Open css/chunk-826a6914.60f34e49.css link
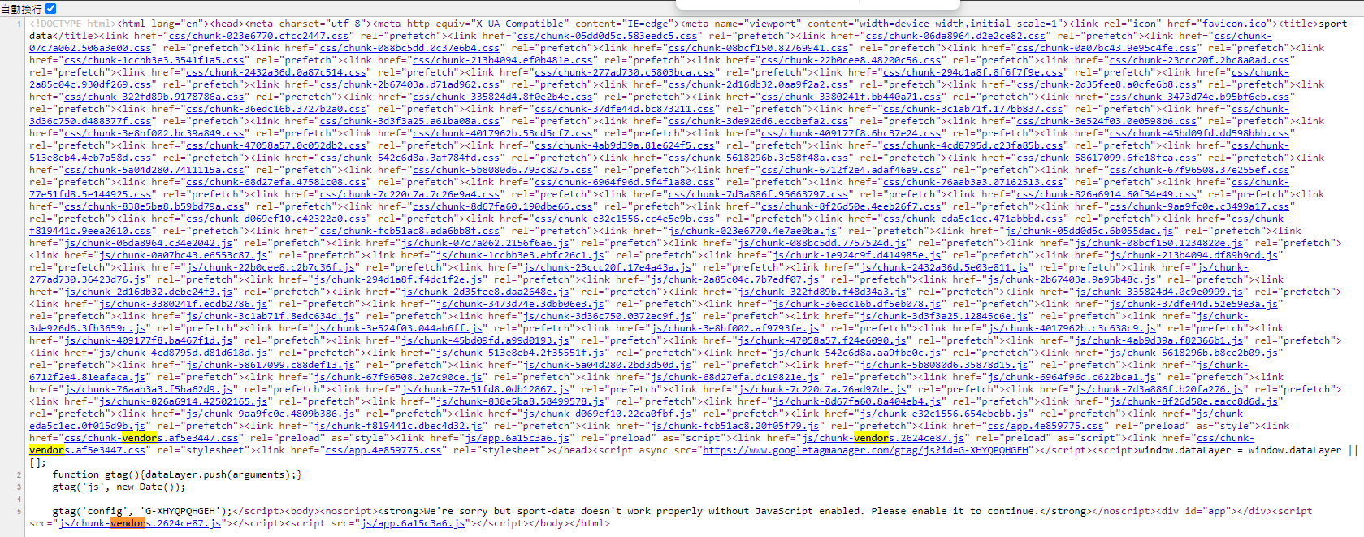This screenshot has height=537, width=1364. click(1106, 194)
